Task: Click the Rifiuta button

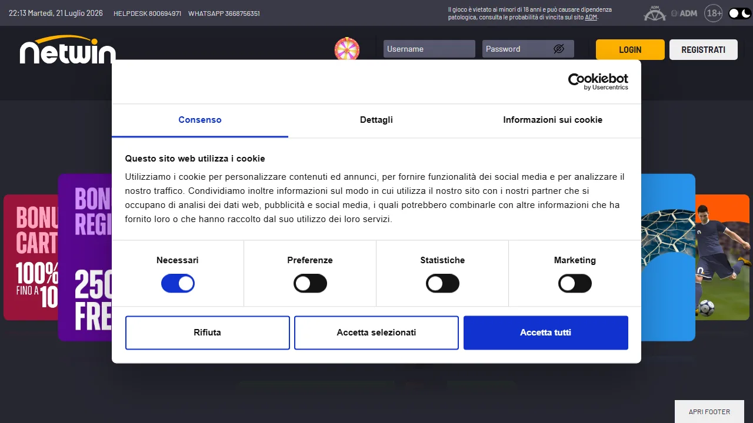Action: 208,333
